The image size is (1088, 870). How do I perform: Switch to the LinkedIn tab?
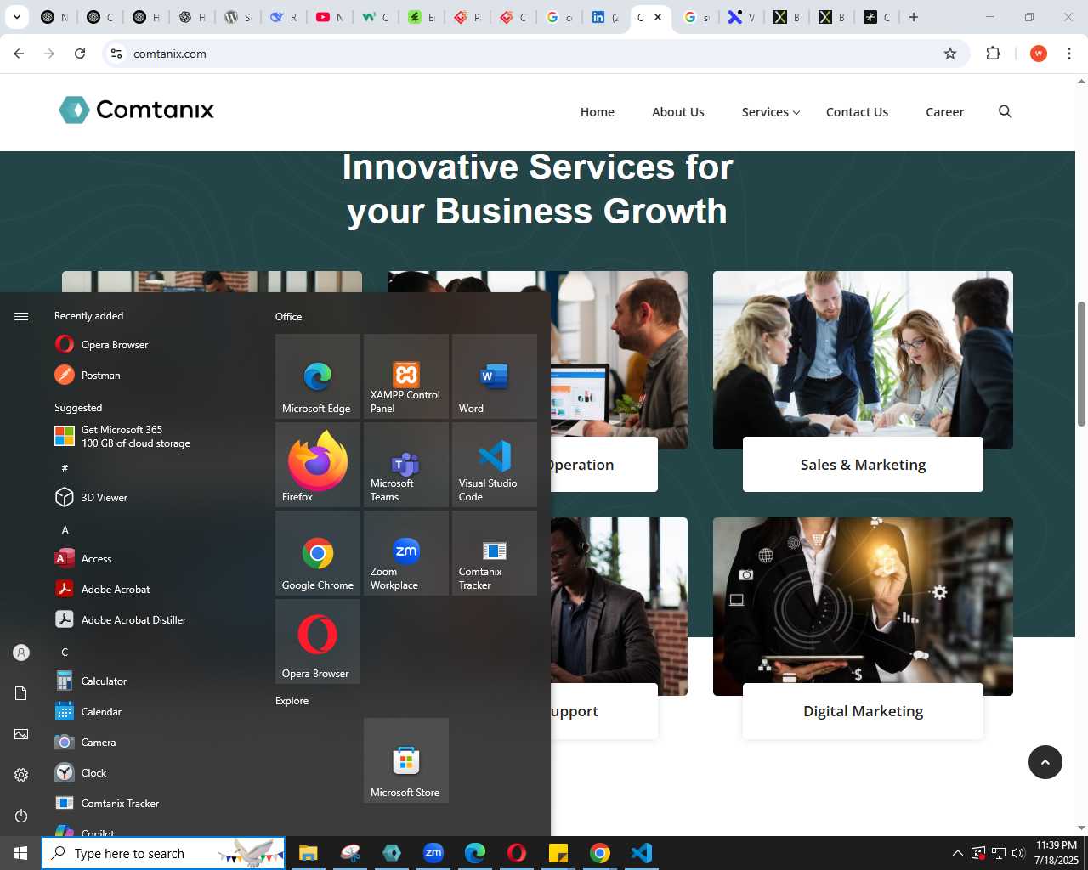click(x=605, y=17)
